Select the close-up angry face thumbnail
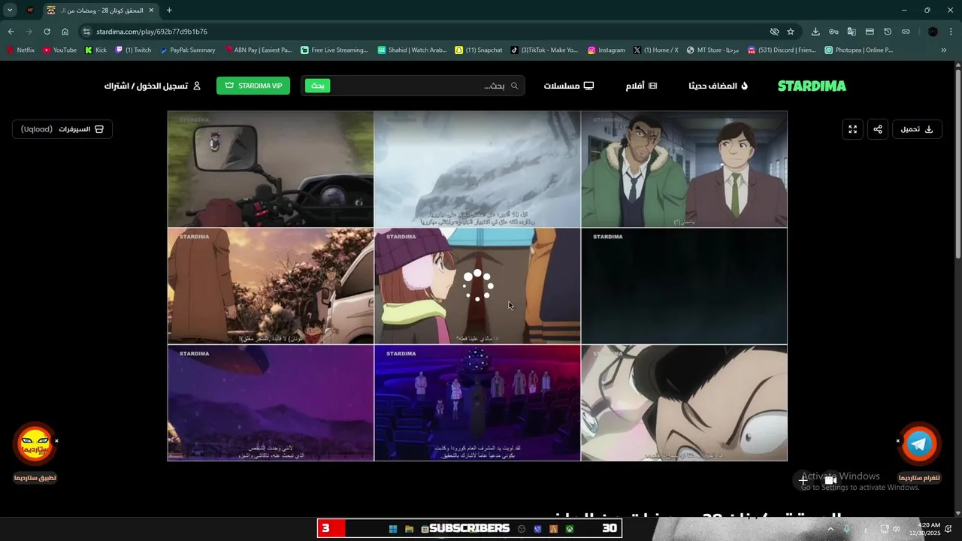The height and width of the screenshot is (541, 962). pos(684,403)
